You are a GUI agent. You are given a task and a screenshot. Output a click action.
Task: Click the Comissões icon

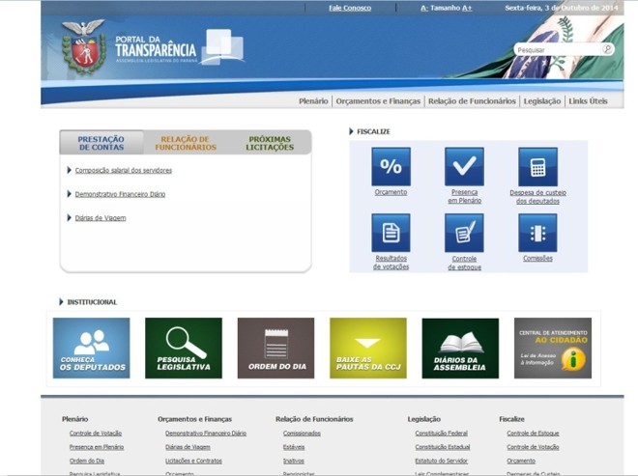click(x=537, y=233)
